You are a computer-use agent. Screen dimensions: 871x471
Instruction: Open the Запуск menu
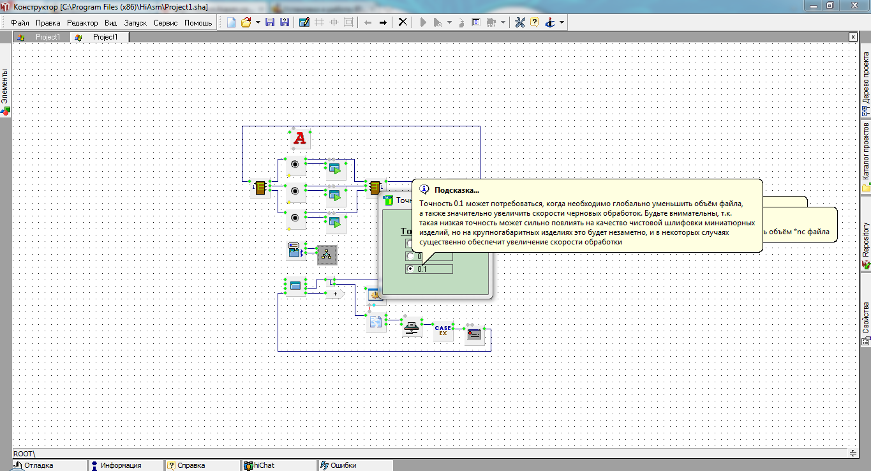(x=135, y=23)
